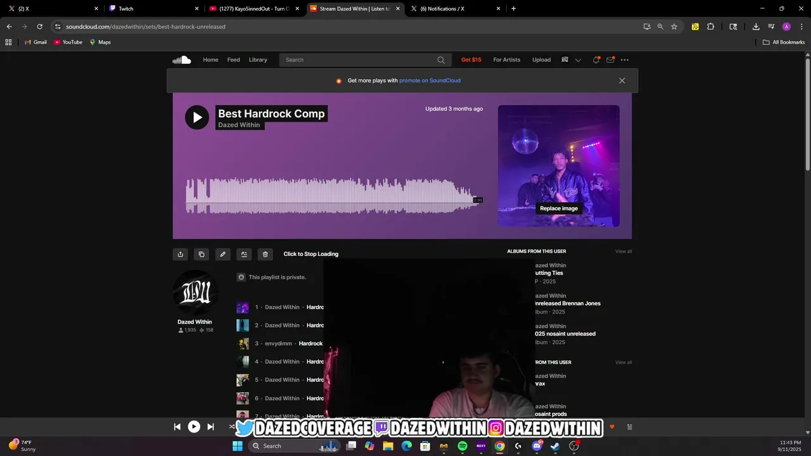Screen dimensions: 811x456
Task: Open the Windows Start menu
Action: pyautogui.click(x=238, y=446)
